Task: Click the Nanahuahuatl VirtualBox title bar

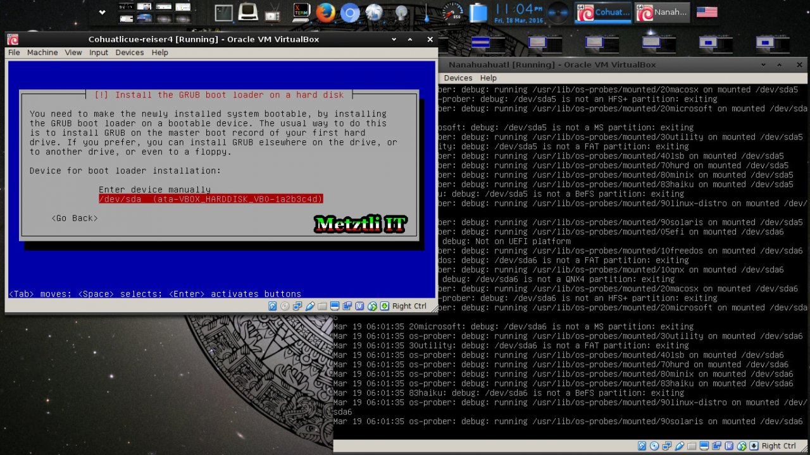Action: click(x=552, y=64)
